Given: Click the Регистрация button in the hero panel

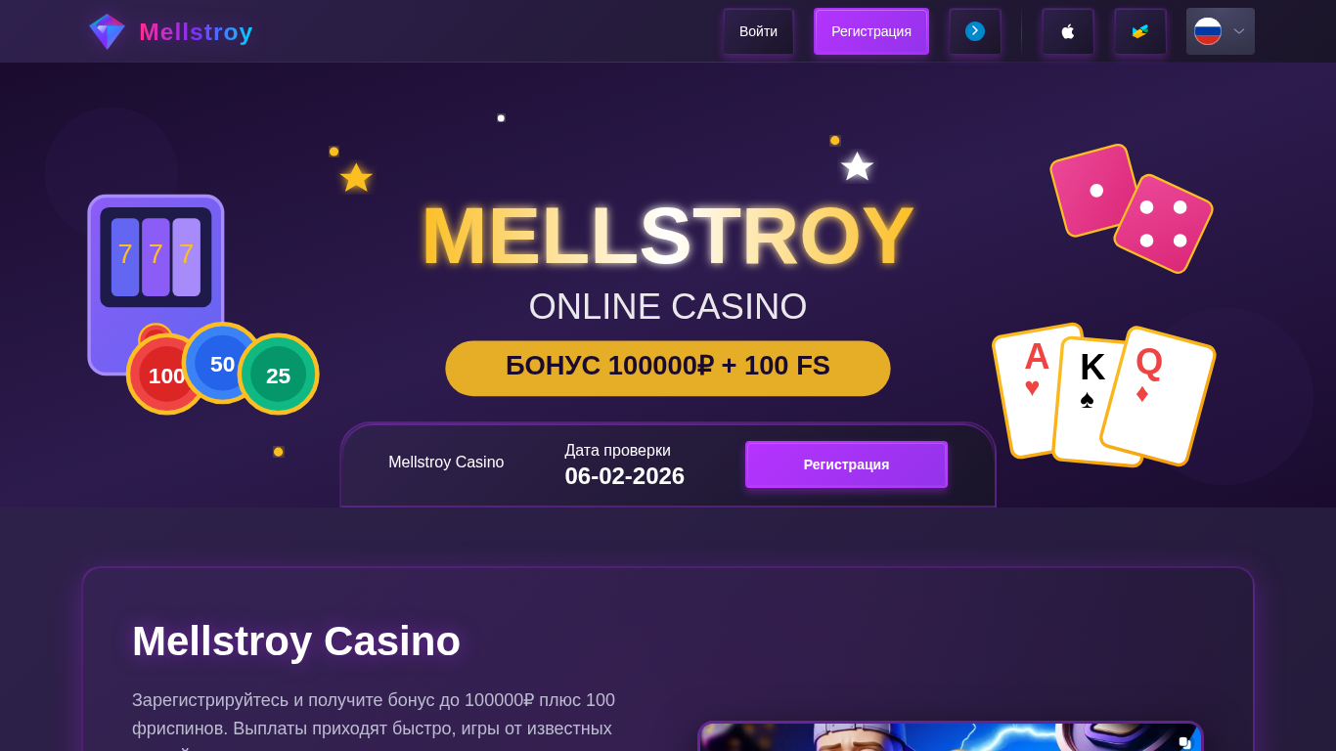Looking at the screenshot, I should 846,464.
